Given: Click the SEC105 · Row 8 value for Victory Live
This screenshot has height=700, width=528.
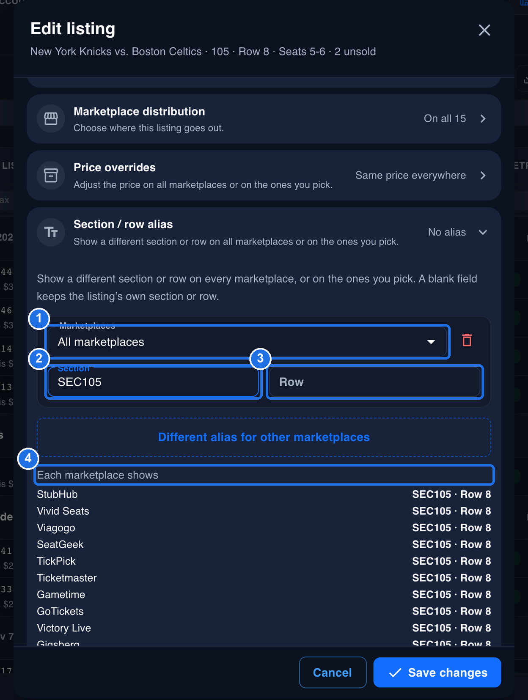Looking at the screenshot, I should point(451,628).
